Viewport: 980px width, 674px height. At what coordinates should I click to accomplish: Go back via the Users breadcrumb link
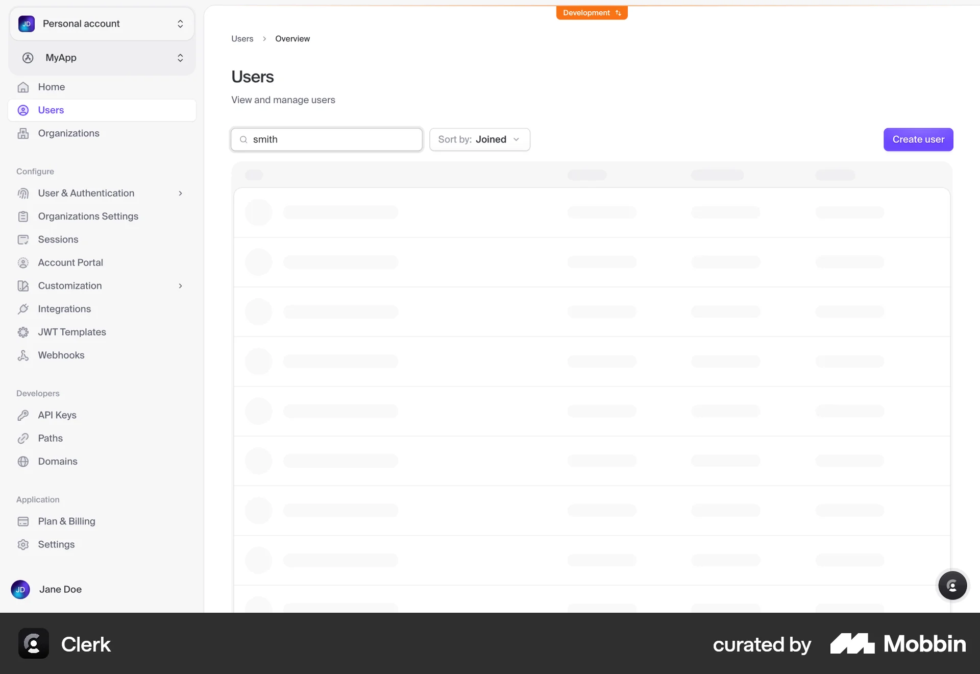242,38
